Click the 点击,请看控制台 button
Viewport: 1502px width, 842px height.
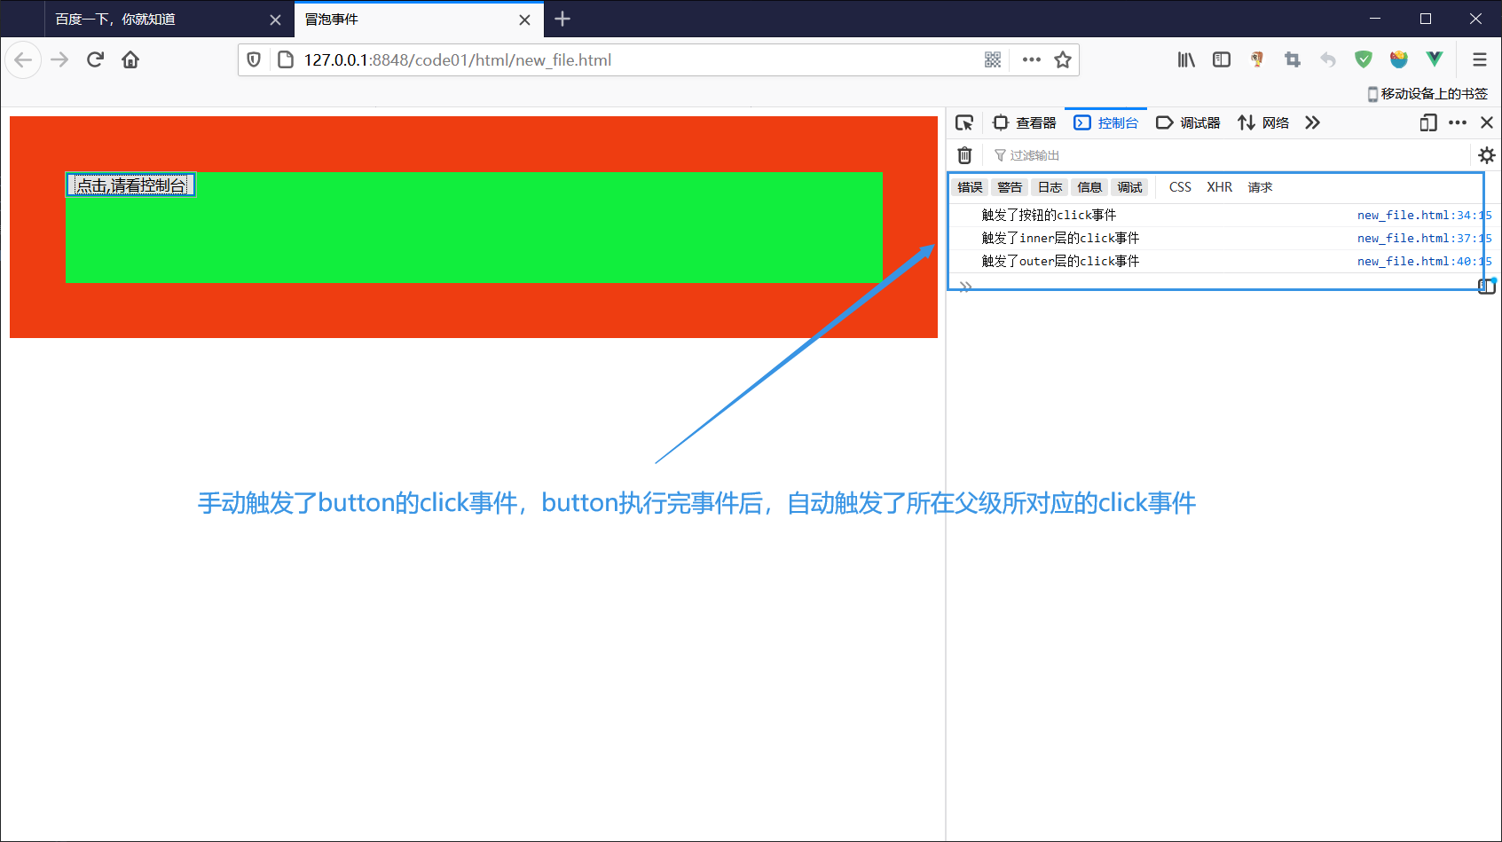pyautogui.click(x=130, y=185)
